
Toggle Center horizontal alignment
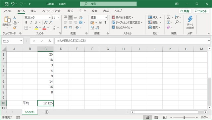tap(71, 23)
